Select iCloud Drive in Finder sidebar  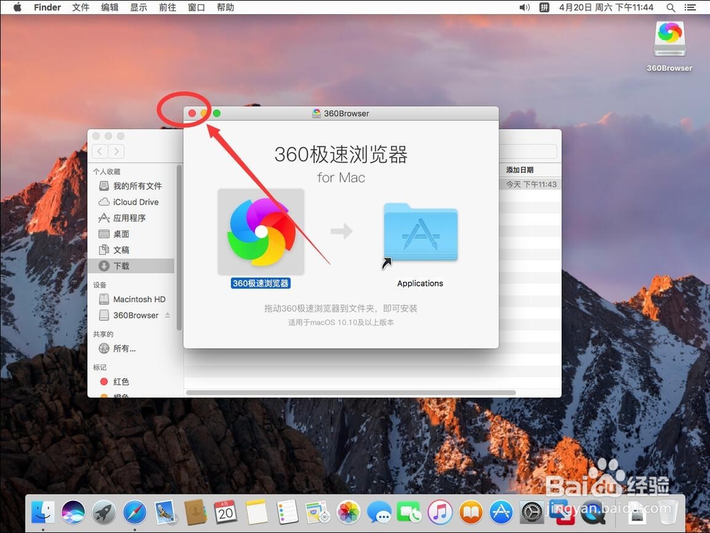pyautogui.click(x=131, y=202)
